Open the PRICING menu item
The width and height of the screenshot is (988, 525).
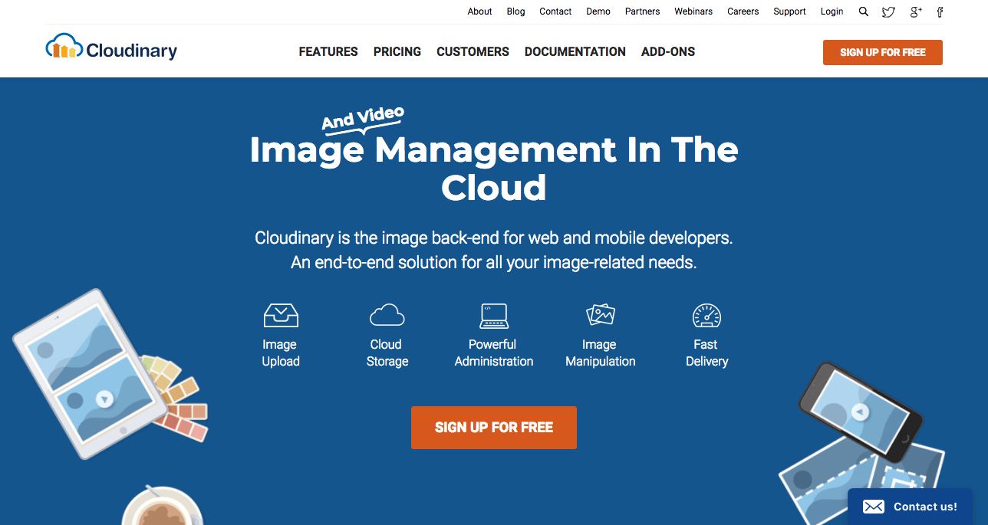397,52
